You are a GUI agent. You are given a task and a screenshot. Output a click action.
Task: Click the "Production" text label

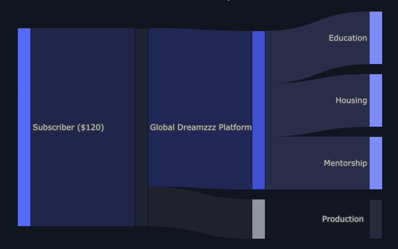343,219
